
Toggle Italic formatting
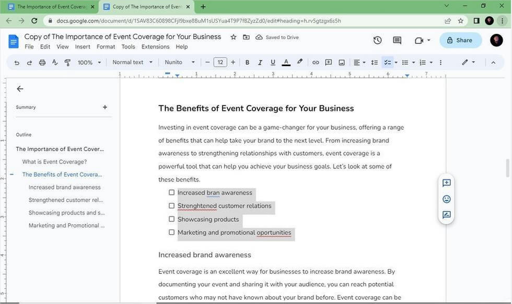[x=260, y=62]
